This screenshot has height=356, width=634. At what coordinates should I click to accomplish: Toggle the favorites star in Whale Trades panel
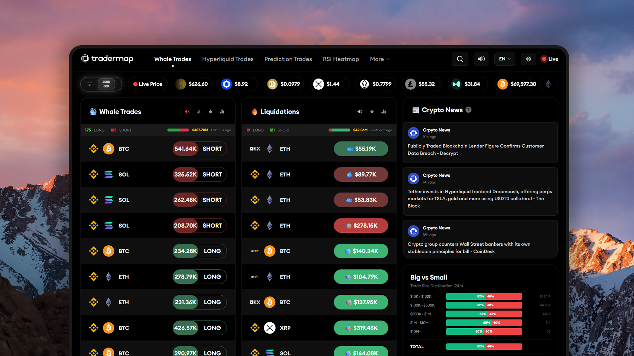(210, 112)
